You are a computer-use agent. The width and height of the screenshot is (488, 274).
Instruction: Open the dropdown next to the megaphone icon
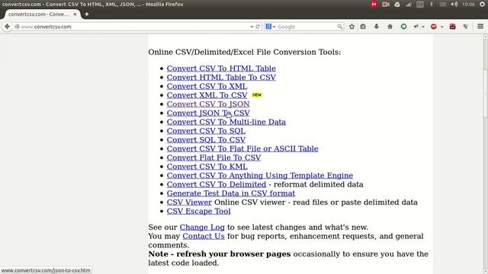[x=423, y=27]
